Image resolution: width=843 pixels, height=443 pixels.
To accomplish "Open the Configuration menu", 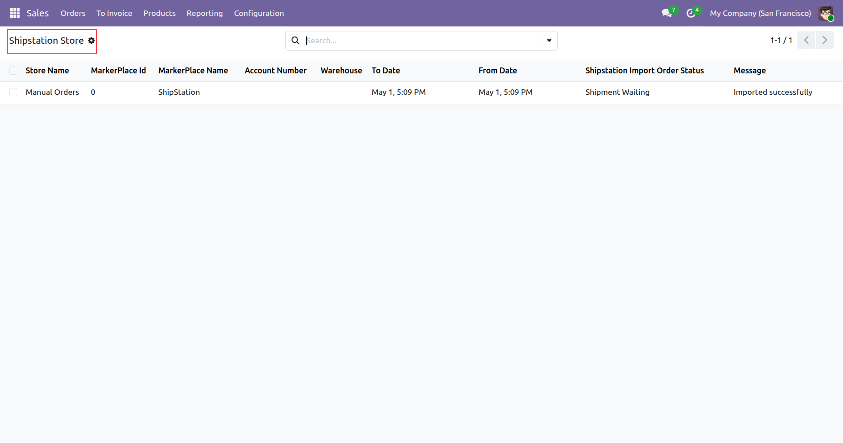I will pos(259,13).
